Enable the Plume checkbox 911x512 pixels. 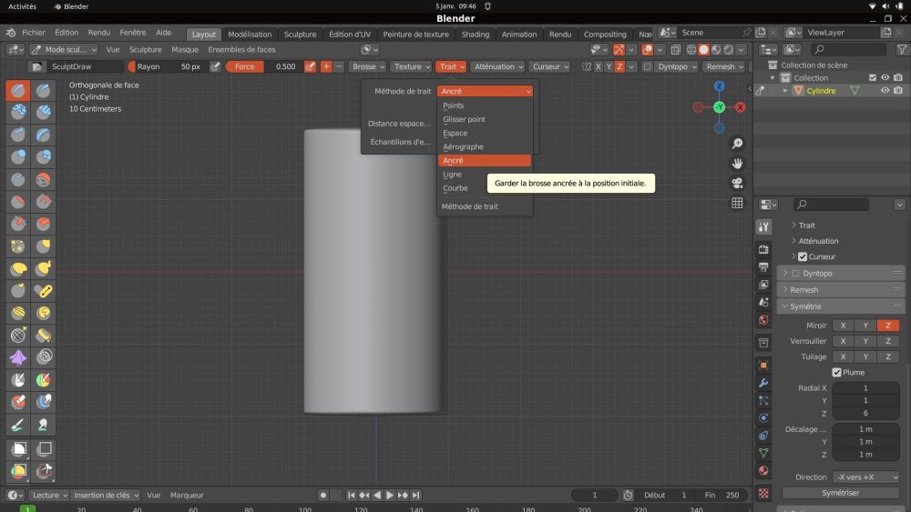[836, 372]
